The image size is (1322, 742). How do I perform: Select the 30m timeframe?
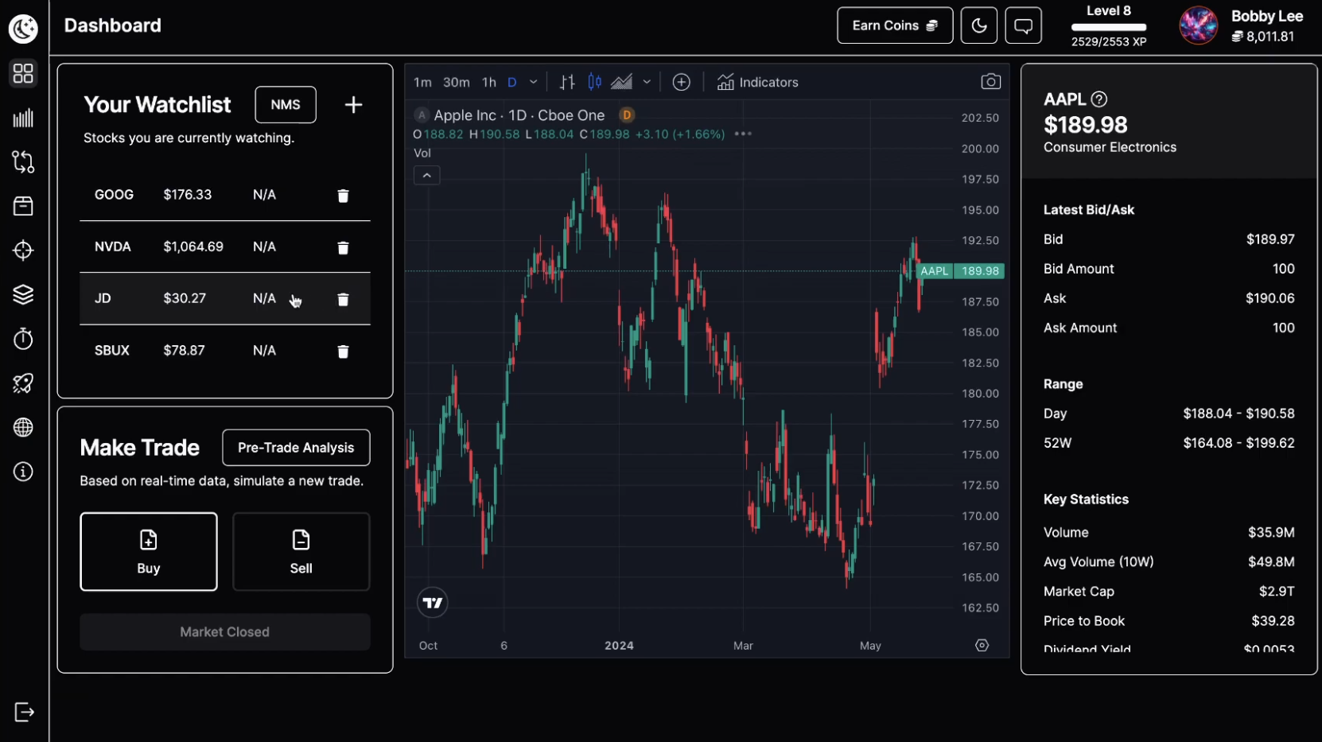(456, 82)
